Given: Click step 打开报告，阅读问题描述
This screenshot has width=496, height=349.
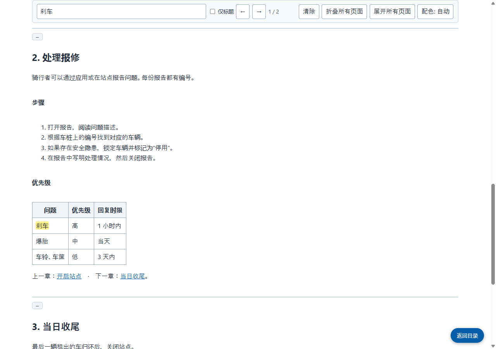Looking at the screenshot, I should (x=83, y=127).
